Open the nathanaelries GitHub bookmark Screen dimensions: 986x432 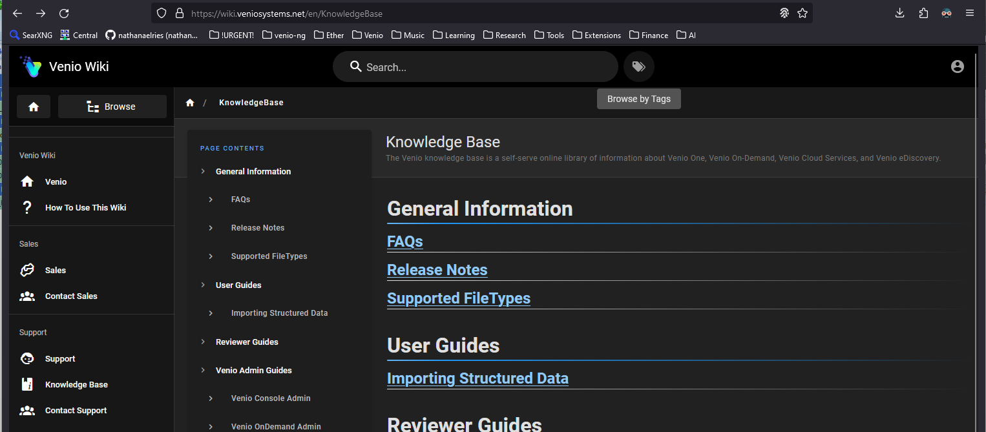[x=152, y=36]
